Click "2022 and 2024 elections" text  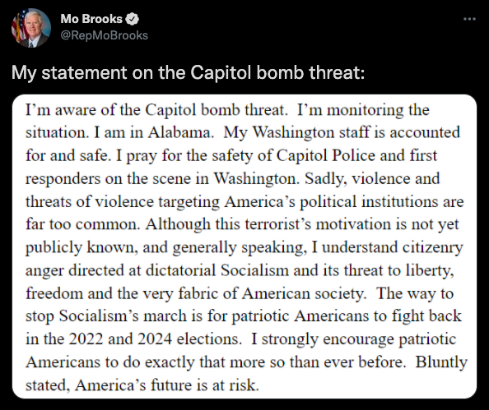(155, 339)
